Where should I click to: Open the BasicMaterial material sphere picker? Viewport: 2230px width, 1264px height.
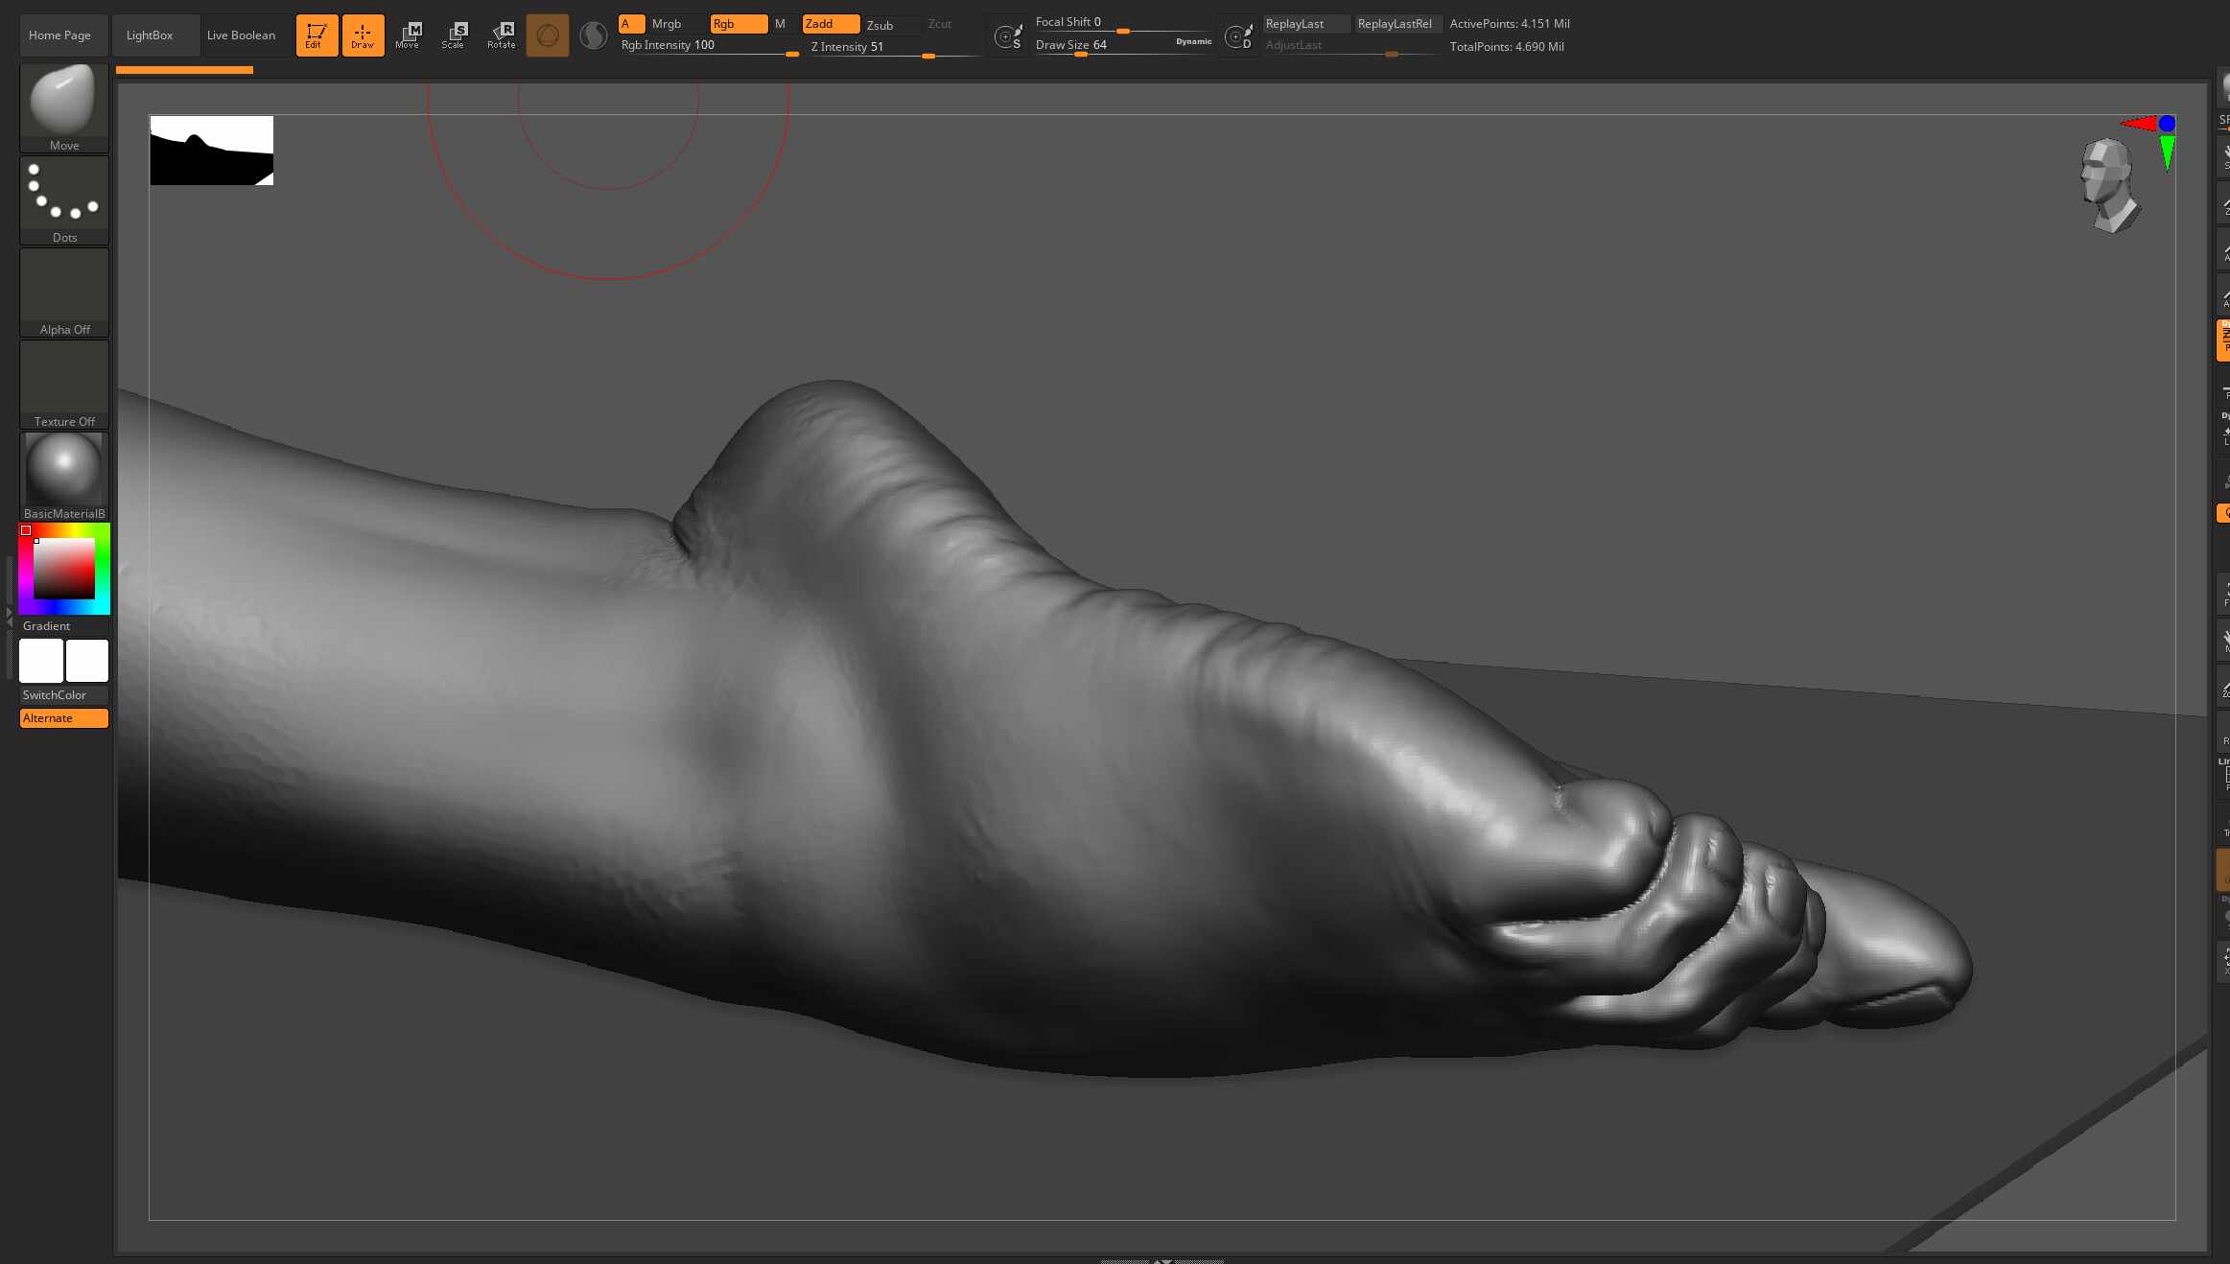tap(64, 476)
